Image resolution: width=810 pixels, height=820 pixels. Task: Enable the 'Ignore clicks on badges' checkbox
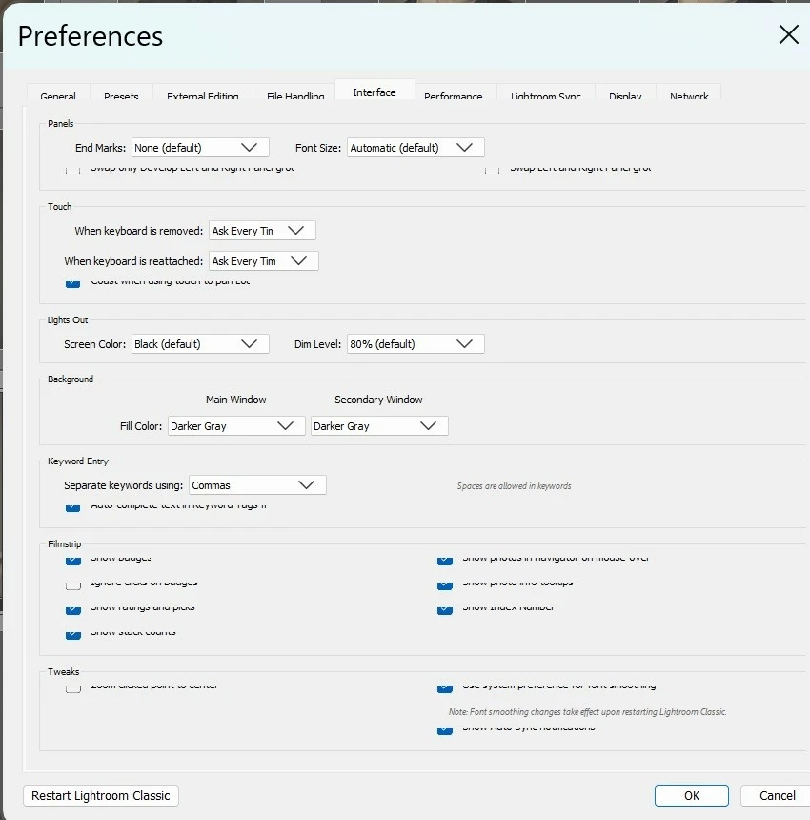pos(73,584)
